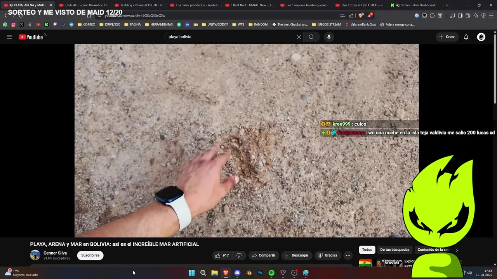Switch to 'Chile 4K - Scenic Relaxation' tab

[83, 5]
